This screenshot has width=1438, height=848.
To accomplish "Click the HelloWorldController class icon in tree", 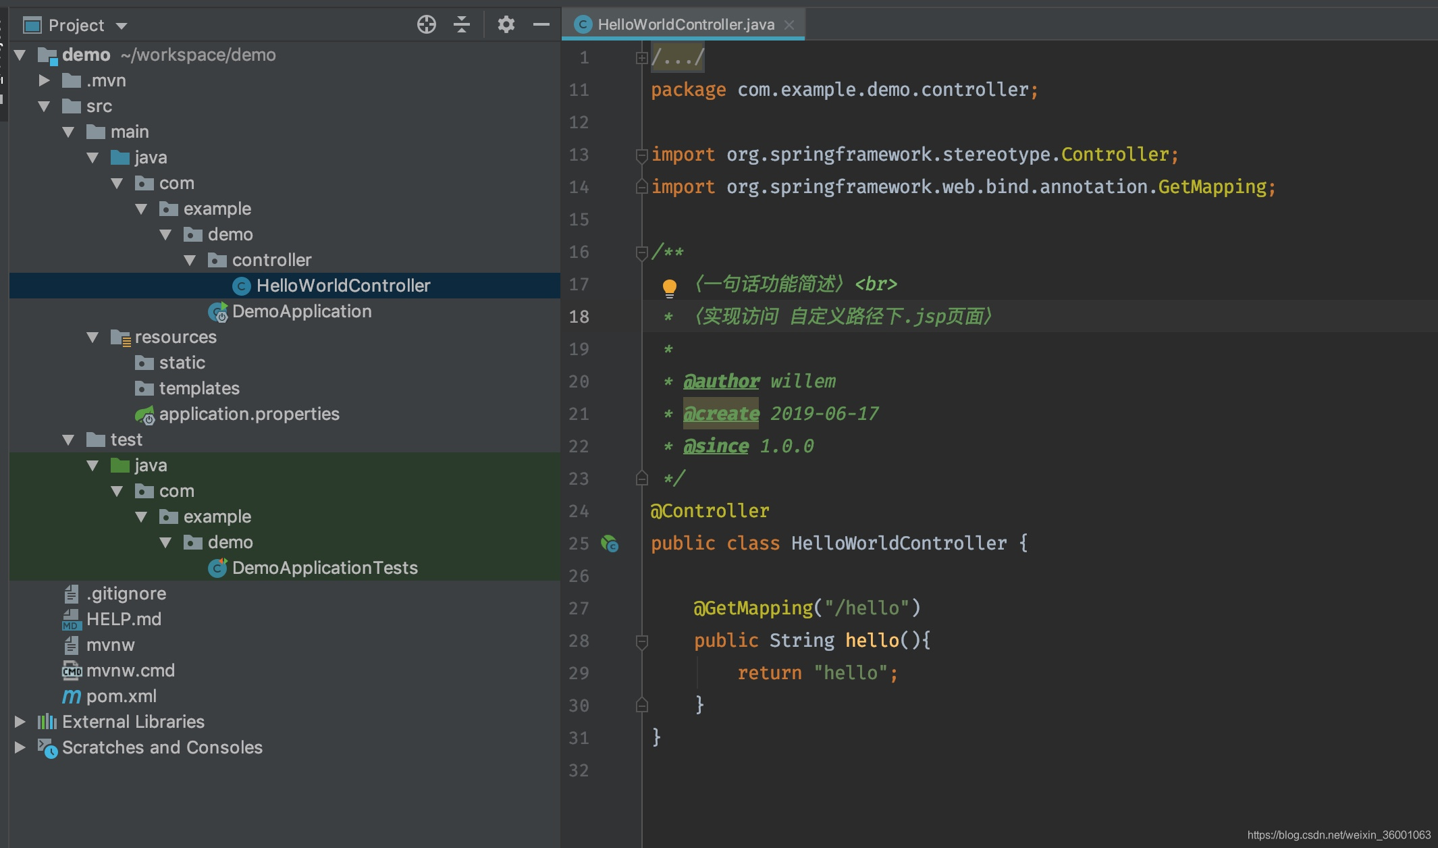I will tap(242, 286).
